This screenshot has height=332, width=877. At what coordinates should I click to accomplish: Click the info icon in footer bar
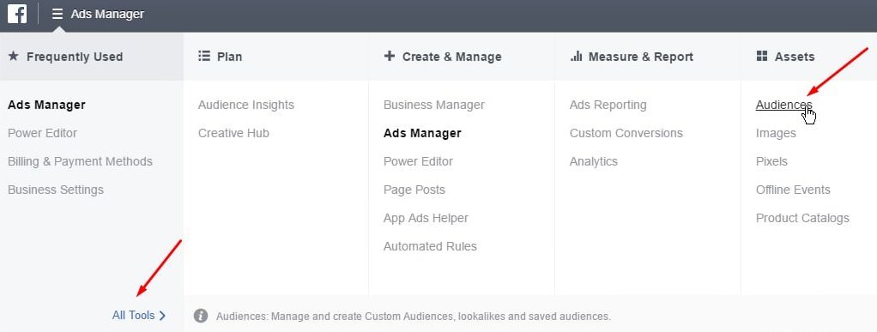pos(201,316)
